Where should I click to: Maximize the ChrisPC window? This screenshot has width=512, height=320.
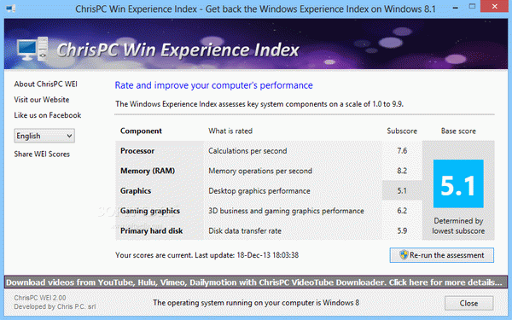click(472, 7)
